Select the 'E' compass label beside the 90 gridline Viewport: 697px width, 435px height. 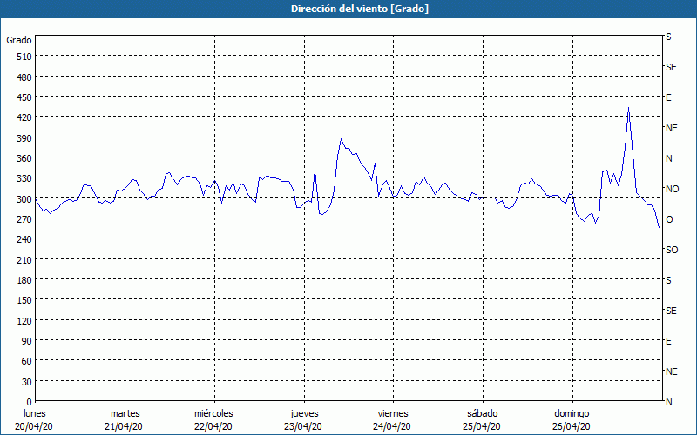(668, 341)
